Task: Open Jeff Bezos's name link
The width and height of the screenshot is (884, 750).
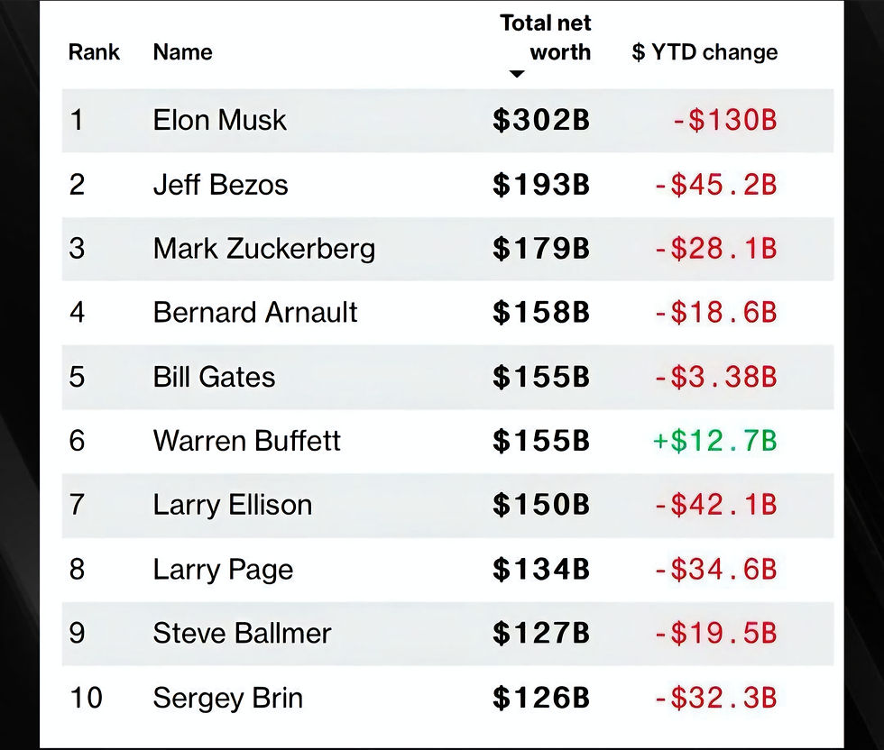Action: pos(220,185)
